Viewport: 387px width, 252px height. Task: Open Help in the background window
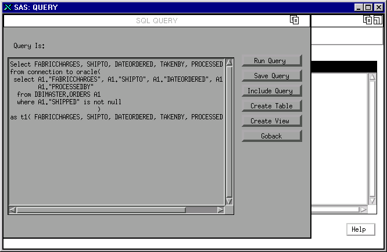pos(359,229)
